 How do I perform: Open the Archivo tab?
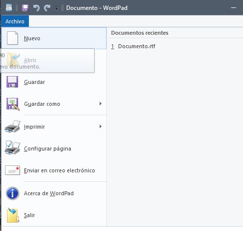15,21
